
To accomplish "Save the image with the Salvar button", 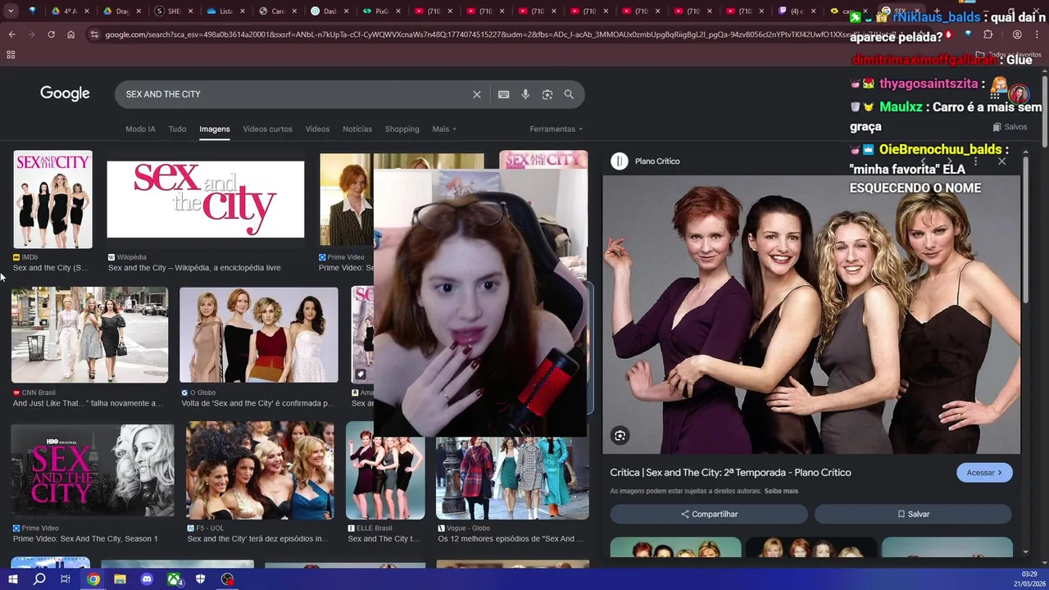I will pyautogui.click(x=913, y=514).
